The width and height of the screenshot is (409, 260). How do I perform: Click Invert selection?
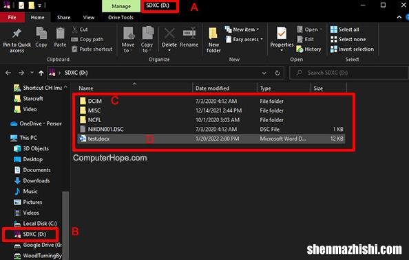(x=352, y=49)
